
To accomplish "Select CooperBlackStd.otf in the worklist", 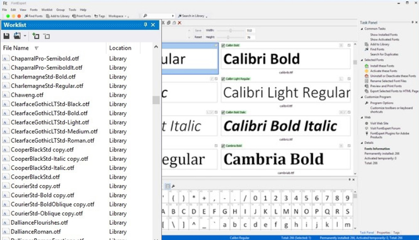I will click(x=35, y=177).
